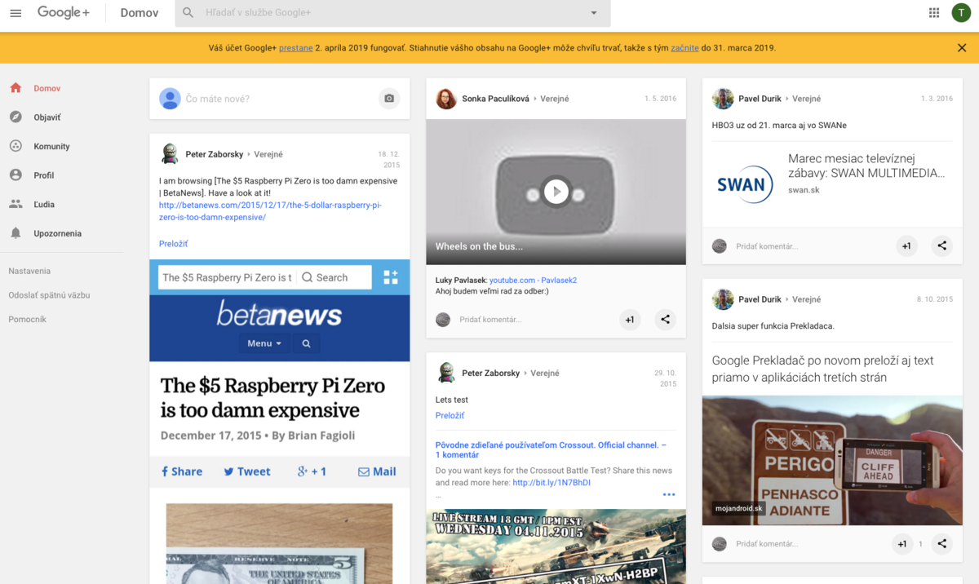The image size is (979, 584).
Task: Share the HBO3 SWAN post
Action: point(941,246)
